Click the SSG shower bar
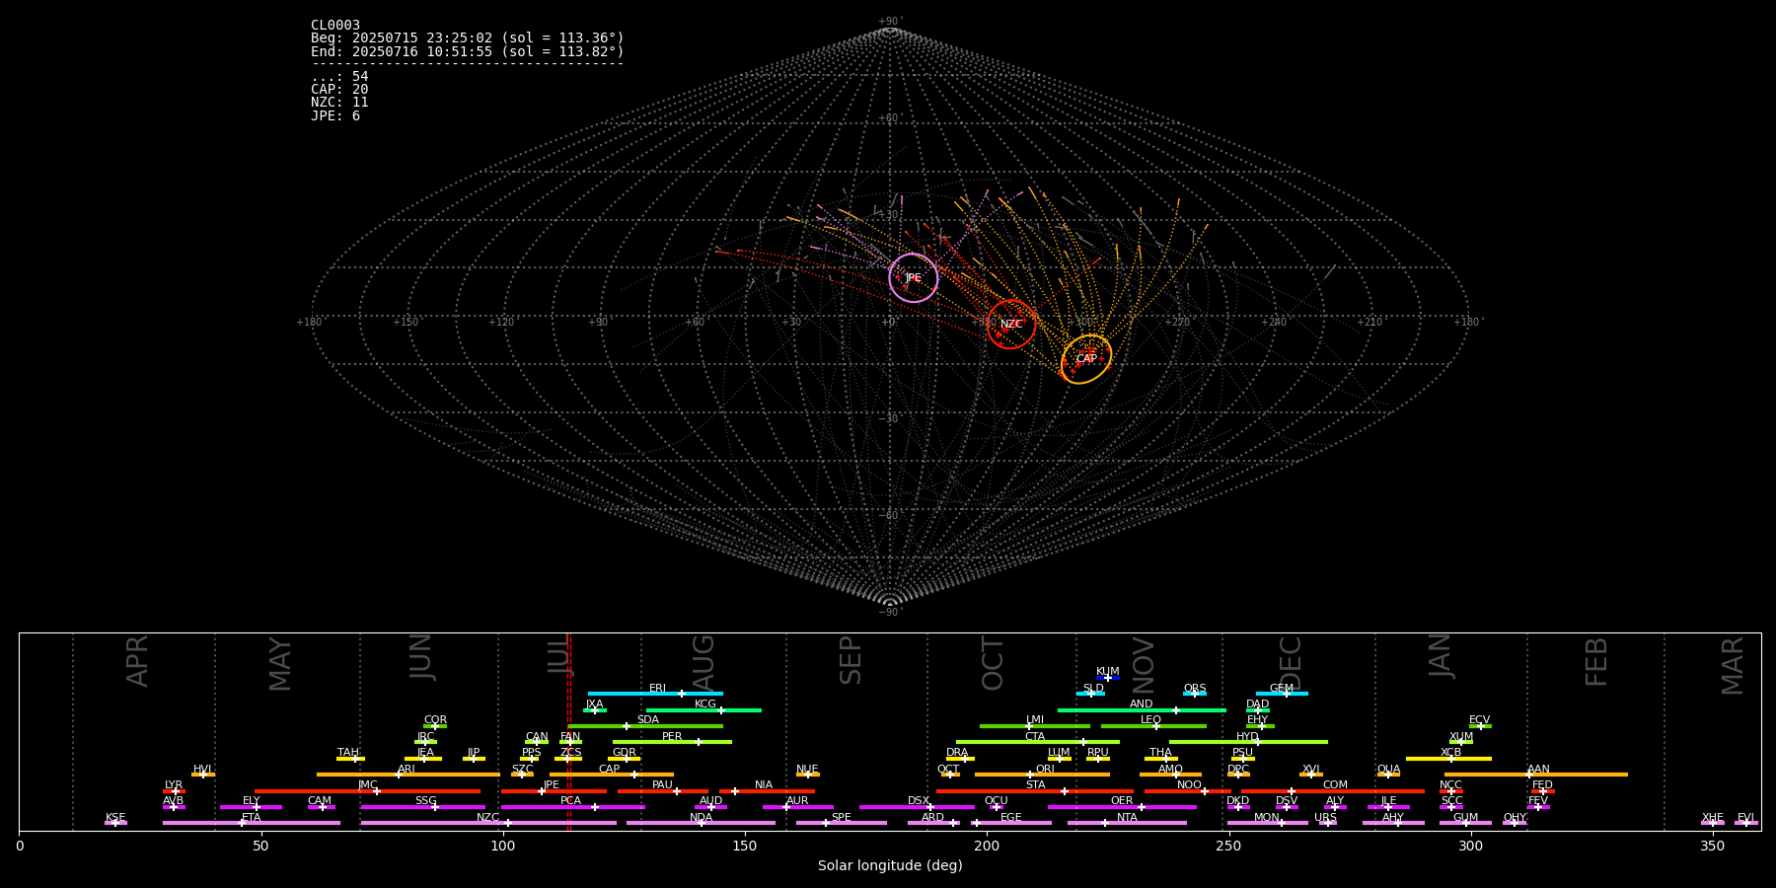The height and width of the screenshot is (888, 1776). point(422,807)
